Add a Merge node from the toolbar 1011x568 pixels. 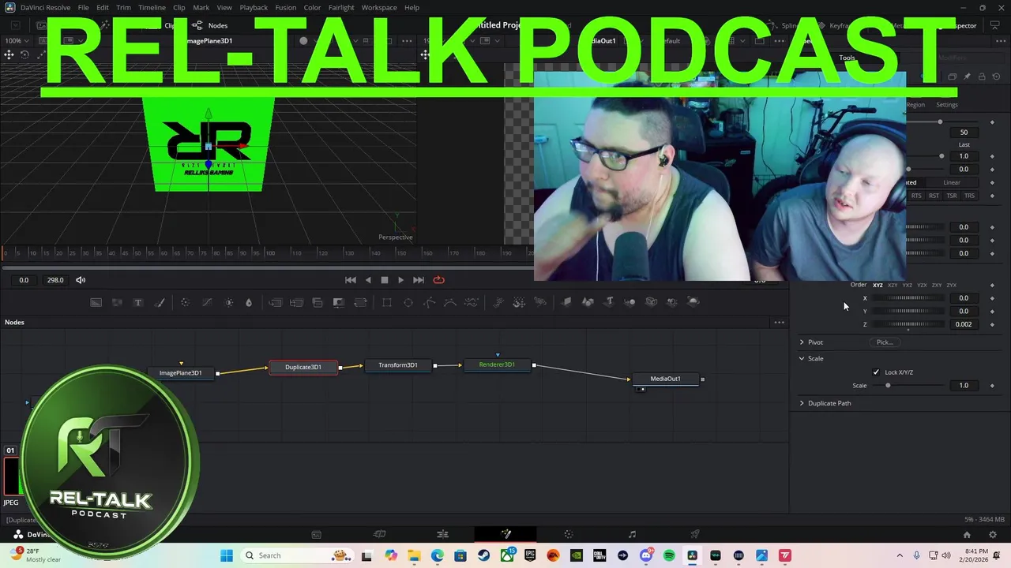(275, 302)
